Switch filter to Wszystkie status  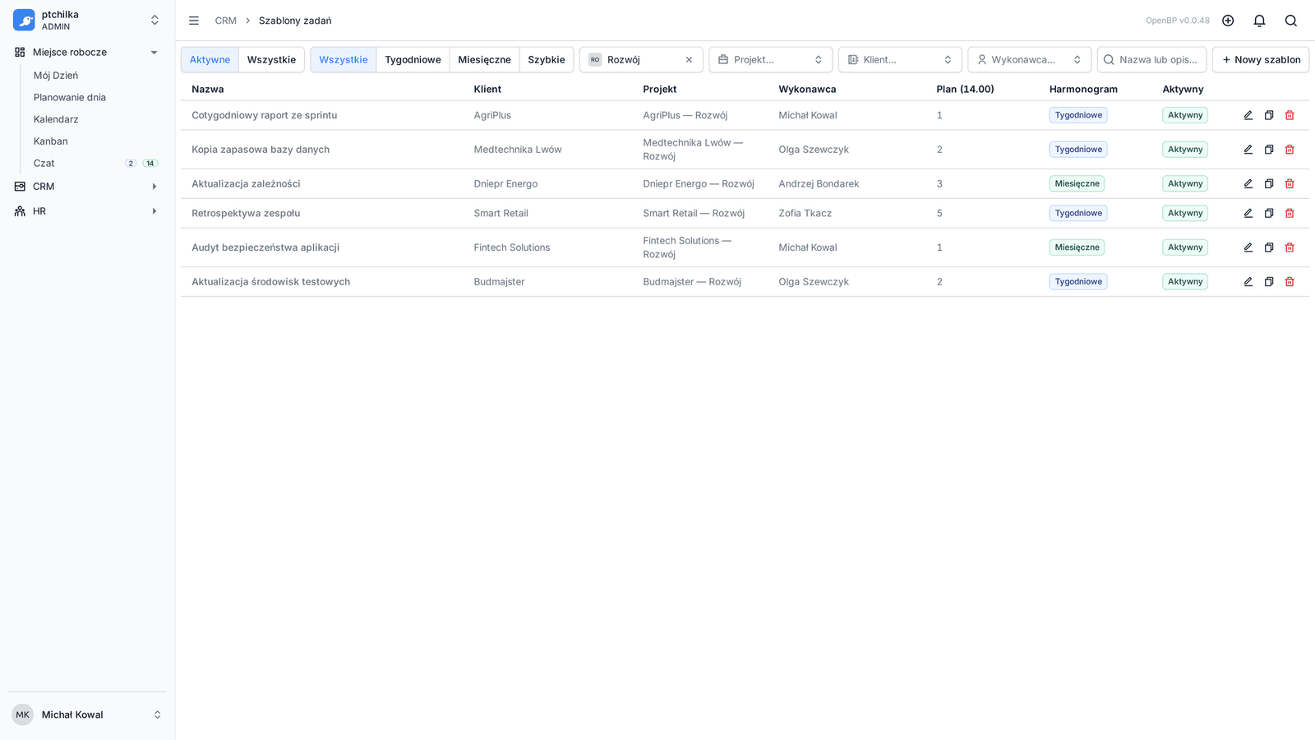click(271, 60)
